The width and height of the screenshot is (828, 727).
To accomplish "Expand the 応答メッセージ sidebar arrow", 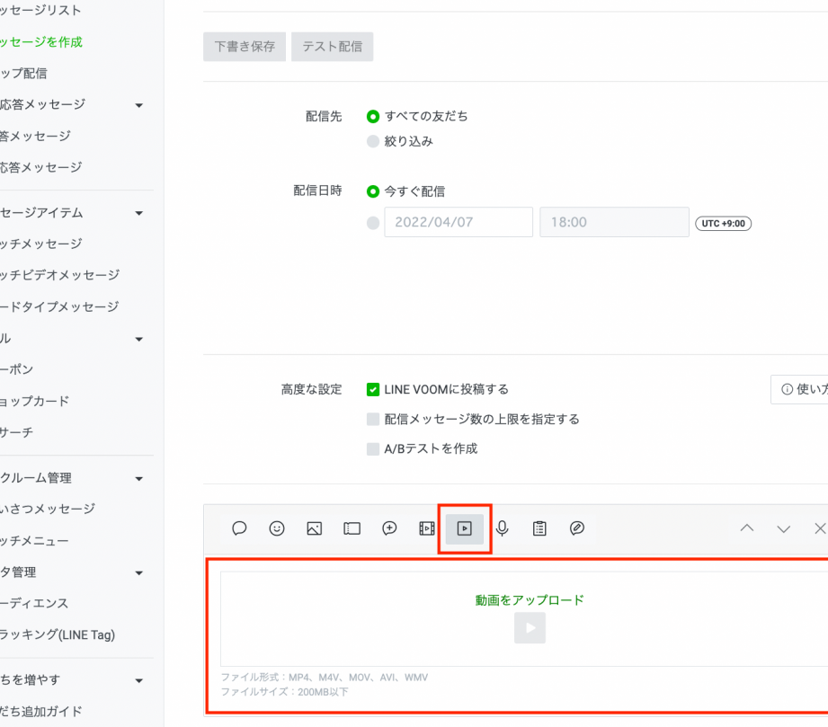I will click(138, 106).
